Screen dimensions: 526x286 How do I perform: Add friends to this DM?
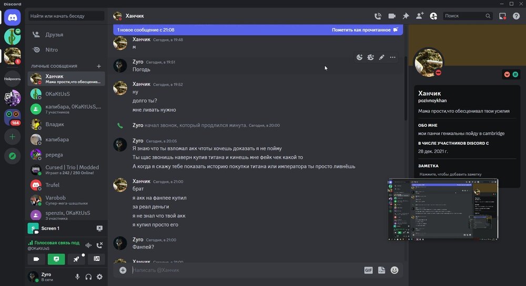click(420, 16)
